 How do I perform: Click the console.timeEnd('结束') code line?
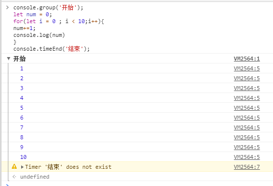click(x=52, y=49)
